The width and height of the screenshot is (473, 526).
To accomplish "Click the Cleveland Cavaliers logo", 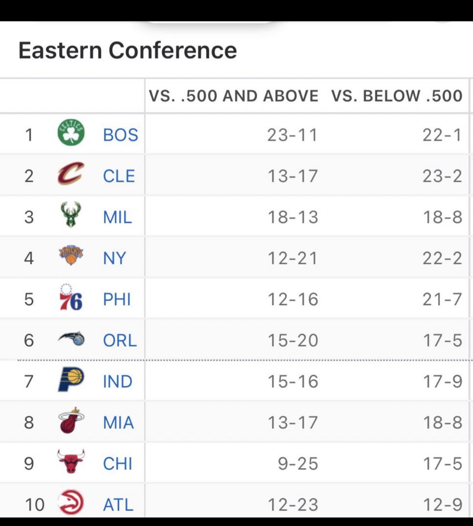I will click(x=71, y=174).
